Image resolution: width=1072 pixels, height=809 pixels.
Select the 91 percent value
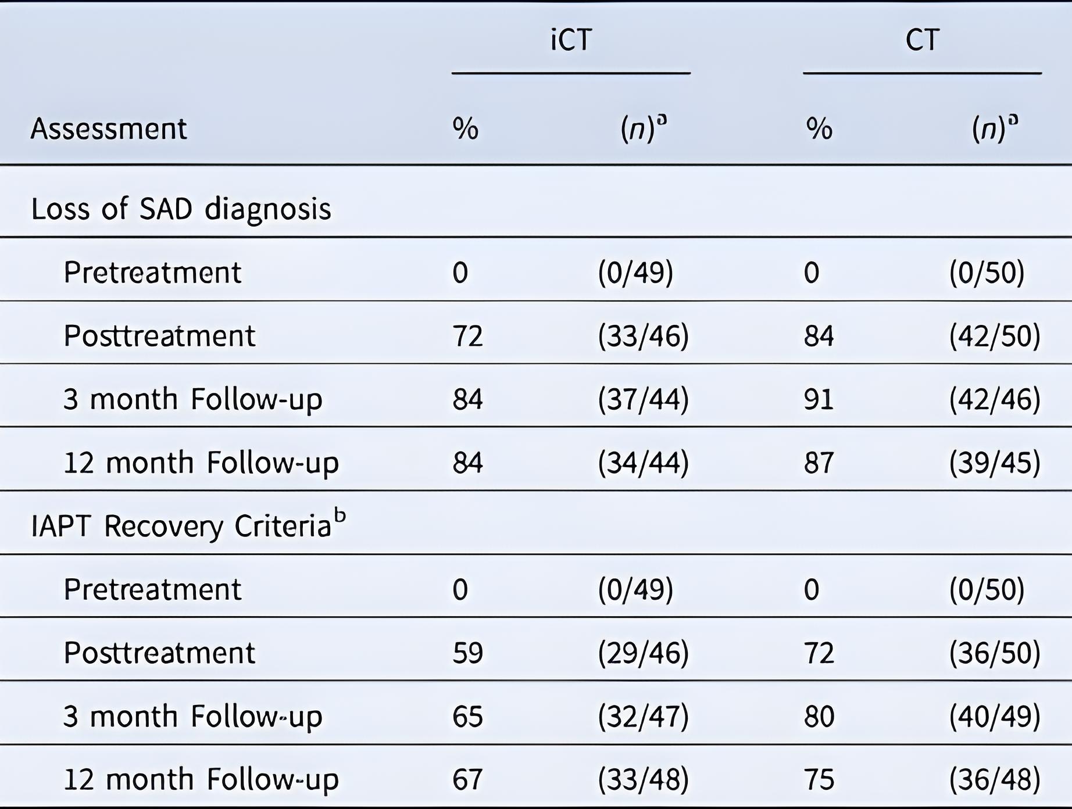pos(819,399)
